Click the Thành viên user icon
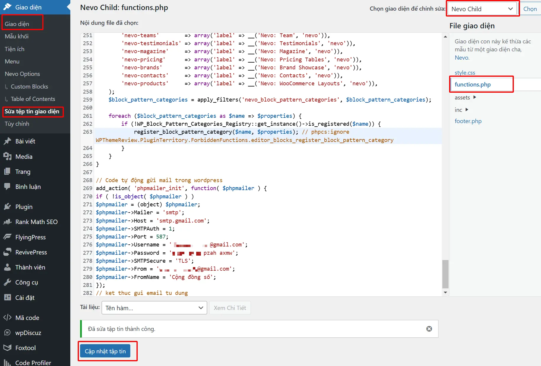The height and width of the screenshot is (366, 541). coord(7,267)
